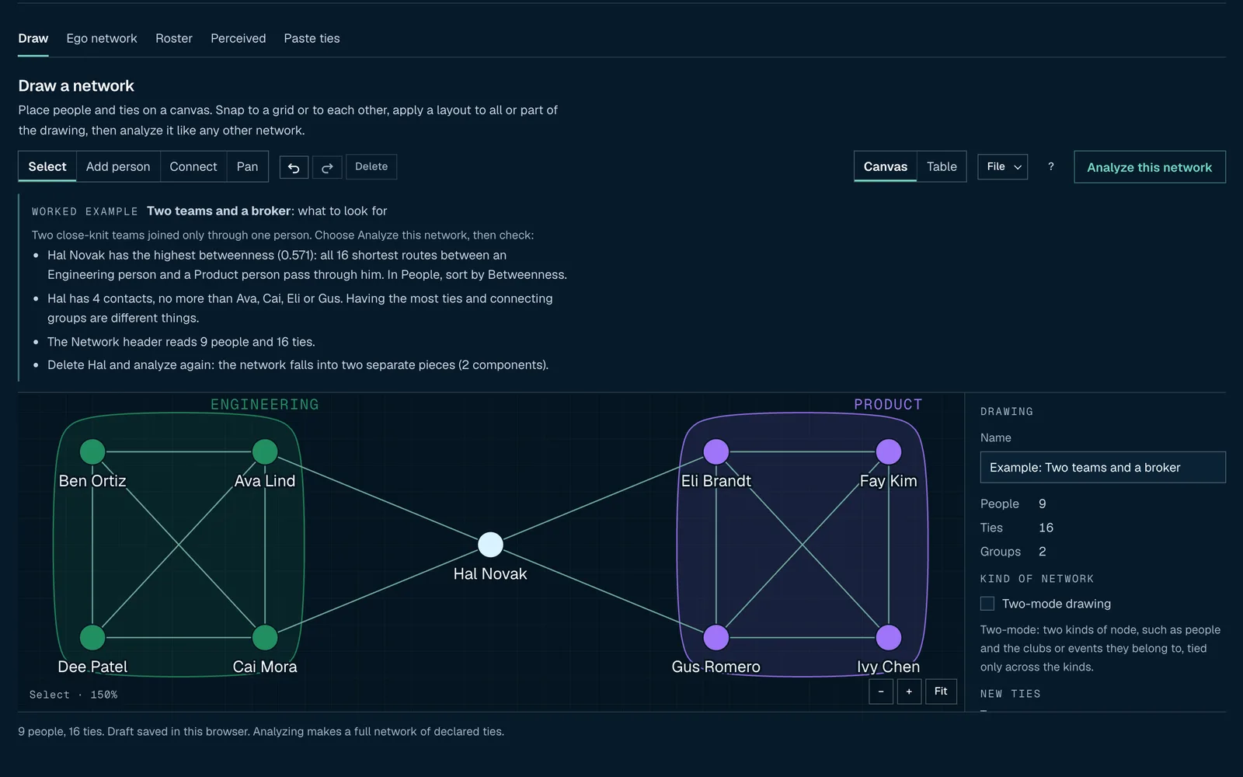1243x777 pixels.
Task: Switch to Table view
Action: pyautogui.click(x=942, y=166)
